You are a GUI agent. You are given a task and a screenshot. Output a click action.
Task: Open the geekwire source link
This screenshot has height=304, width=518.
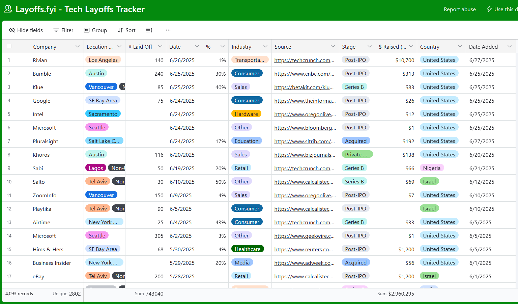coord(305,236)
